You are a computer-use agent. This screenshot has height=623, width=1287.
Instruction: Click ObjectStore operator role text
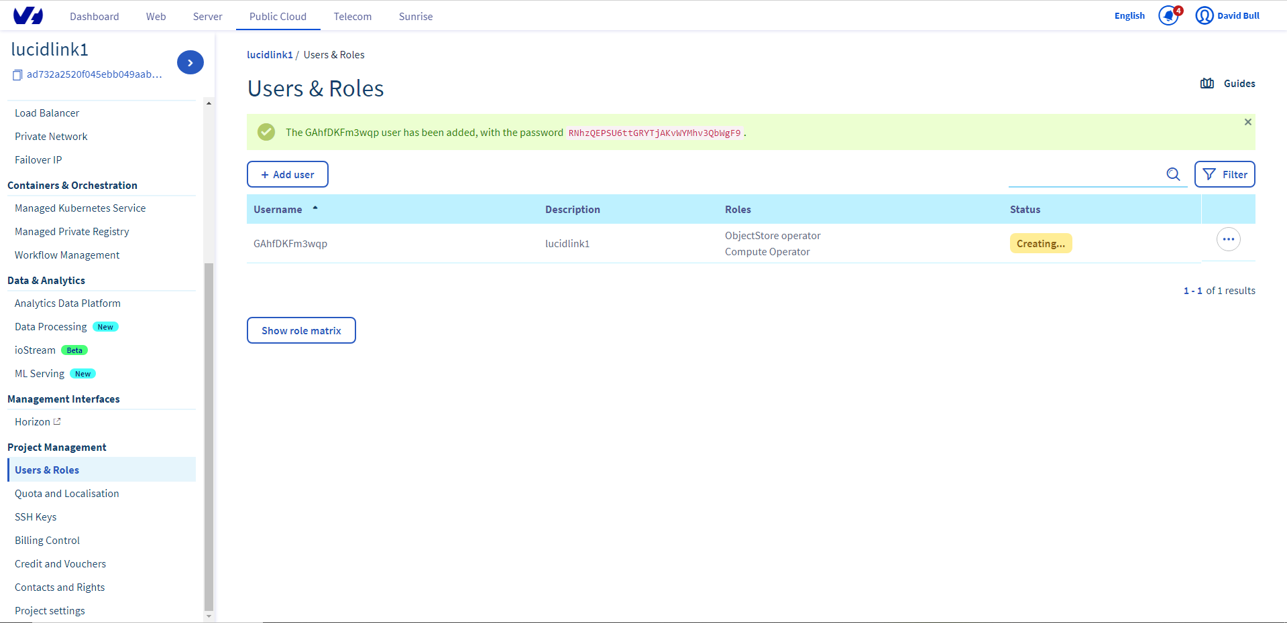(773, 236)
